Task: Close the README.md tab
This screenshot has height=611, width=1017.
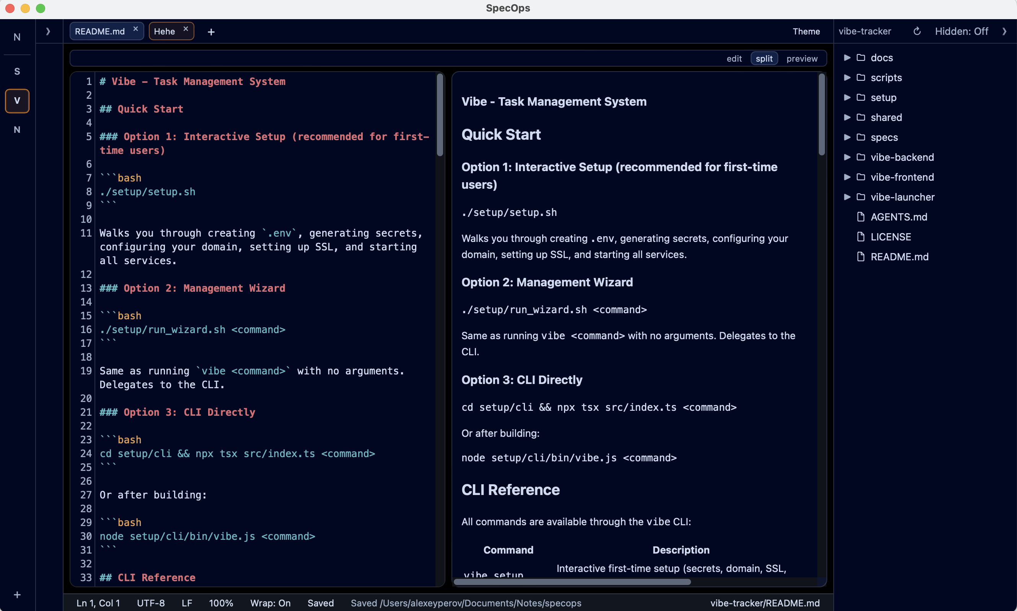Action: [135, 29]
